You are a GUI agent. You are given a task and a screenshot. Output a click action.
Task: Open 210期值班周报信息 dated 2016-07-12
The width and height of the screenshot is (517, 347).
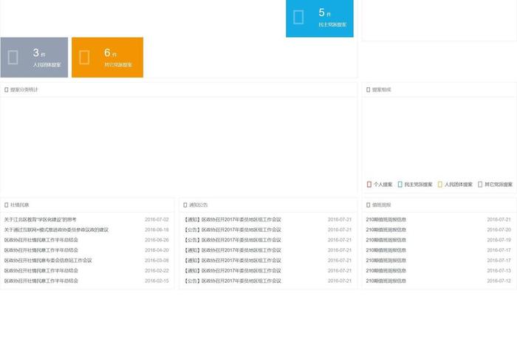[386, 281]
